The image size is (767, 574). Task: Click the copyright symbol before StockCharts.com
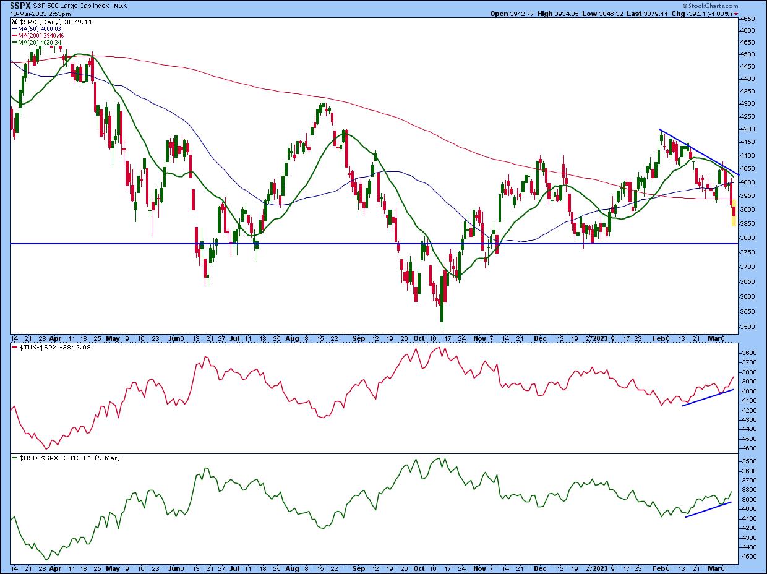pos(686,5)
